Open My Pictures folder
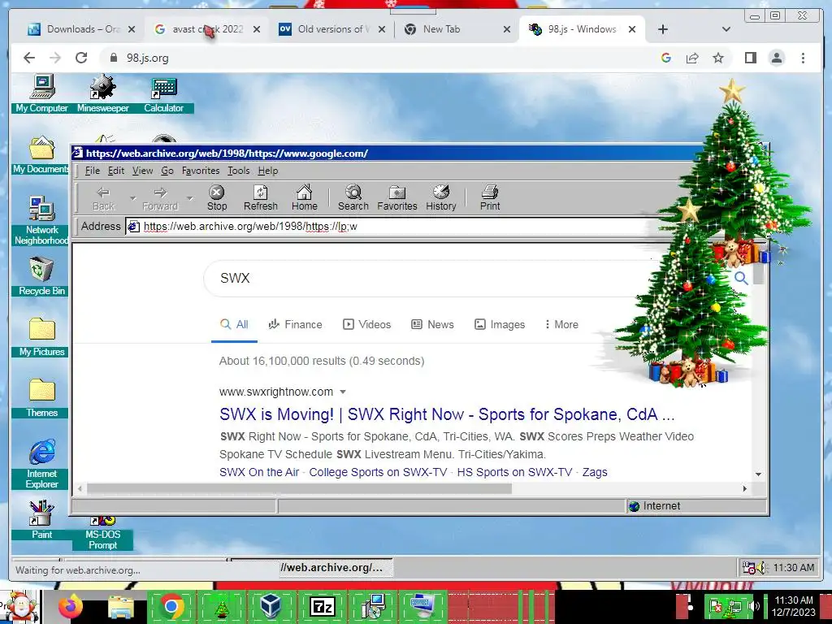 tap(42, 337)
